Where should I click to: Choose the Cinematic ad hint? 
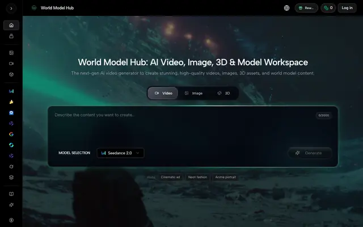coord(170,177)
